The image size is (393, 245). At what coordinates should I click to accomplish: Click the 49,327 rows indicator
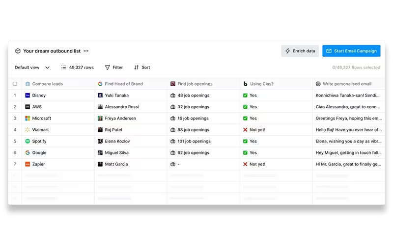(x=78, y=68)
